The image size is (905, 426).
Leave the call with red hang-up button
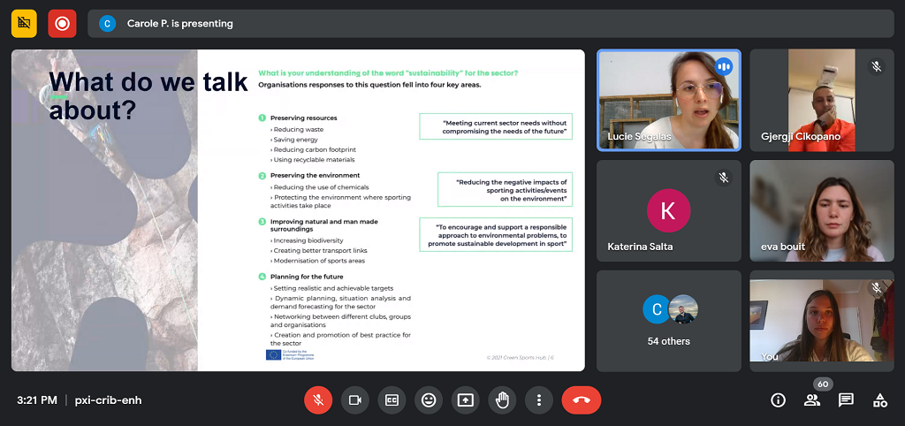point(582,400)
